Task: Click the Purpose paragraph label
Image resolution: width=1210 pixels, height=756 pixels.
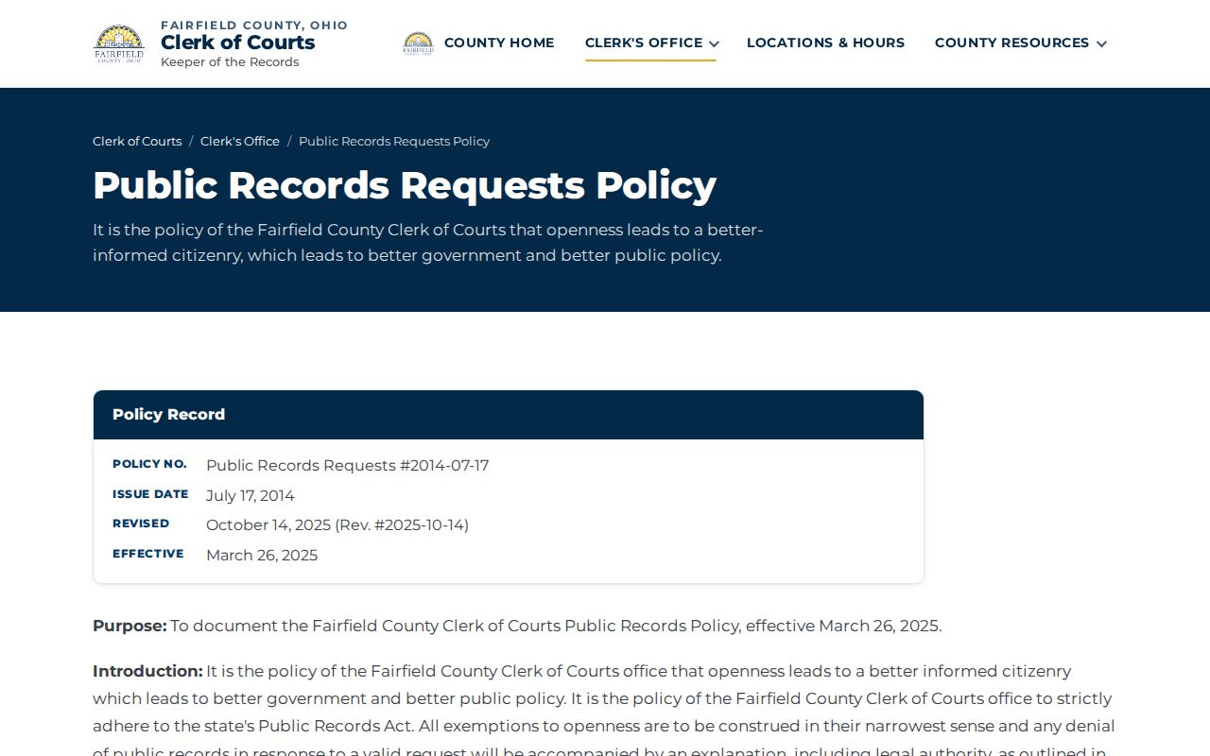Action: (x=130, y=626)
